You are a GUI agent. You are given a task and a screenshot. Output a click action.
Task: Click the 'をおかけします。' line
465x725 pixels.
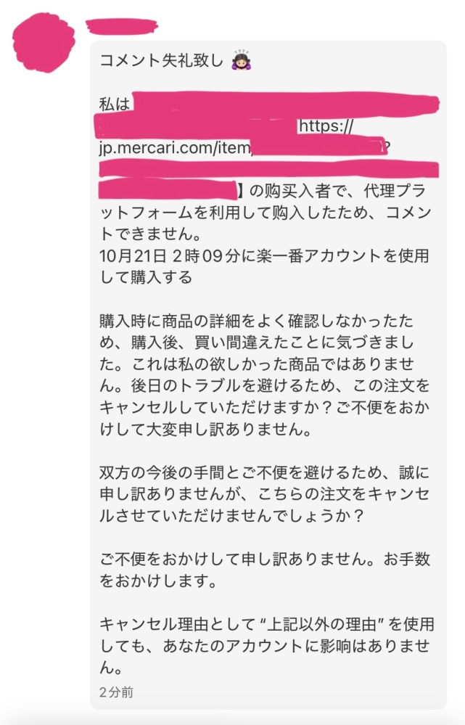pos(158,581)
